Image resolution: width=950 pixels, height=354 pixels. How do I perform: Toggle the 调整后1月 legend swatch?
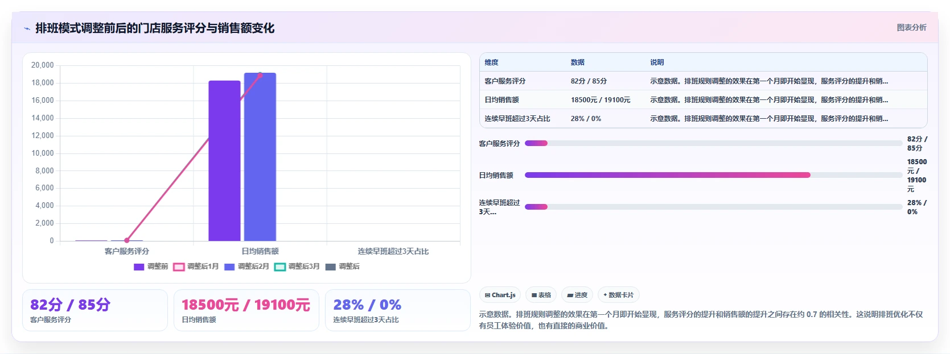[179, 266]
